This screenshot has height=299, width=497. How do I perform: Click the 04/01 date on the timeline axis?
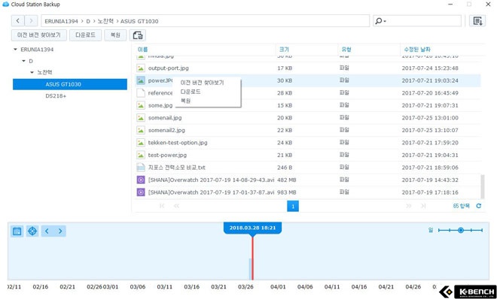tap(278, 287)
